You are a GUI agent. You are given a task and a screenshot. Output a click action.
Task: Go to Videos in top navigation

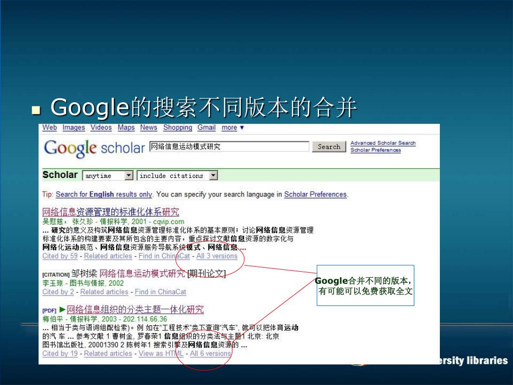click(x=101, y=128)
